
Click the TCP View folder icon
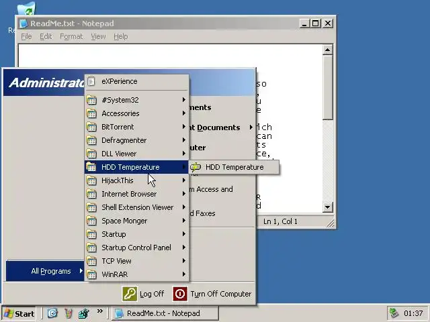pos(91,261)
